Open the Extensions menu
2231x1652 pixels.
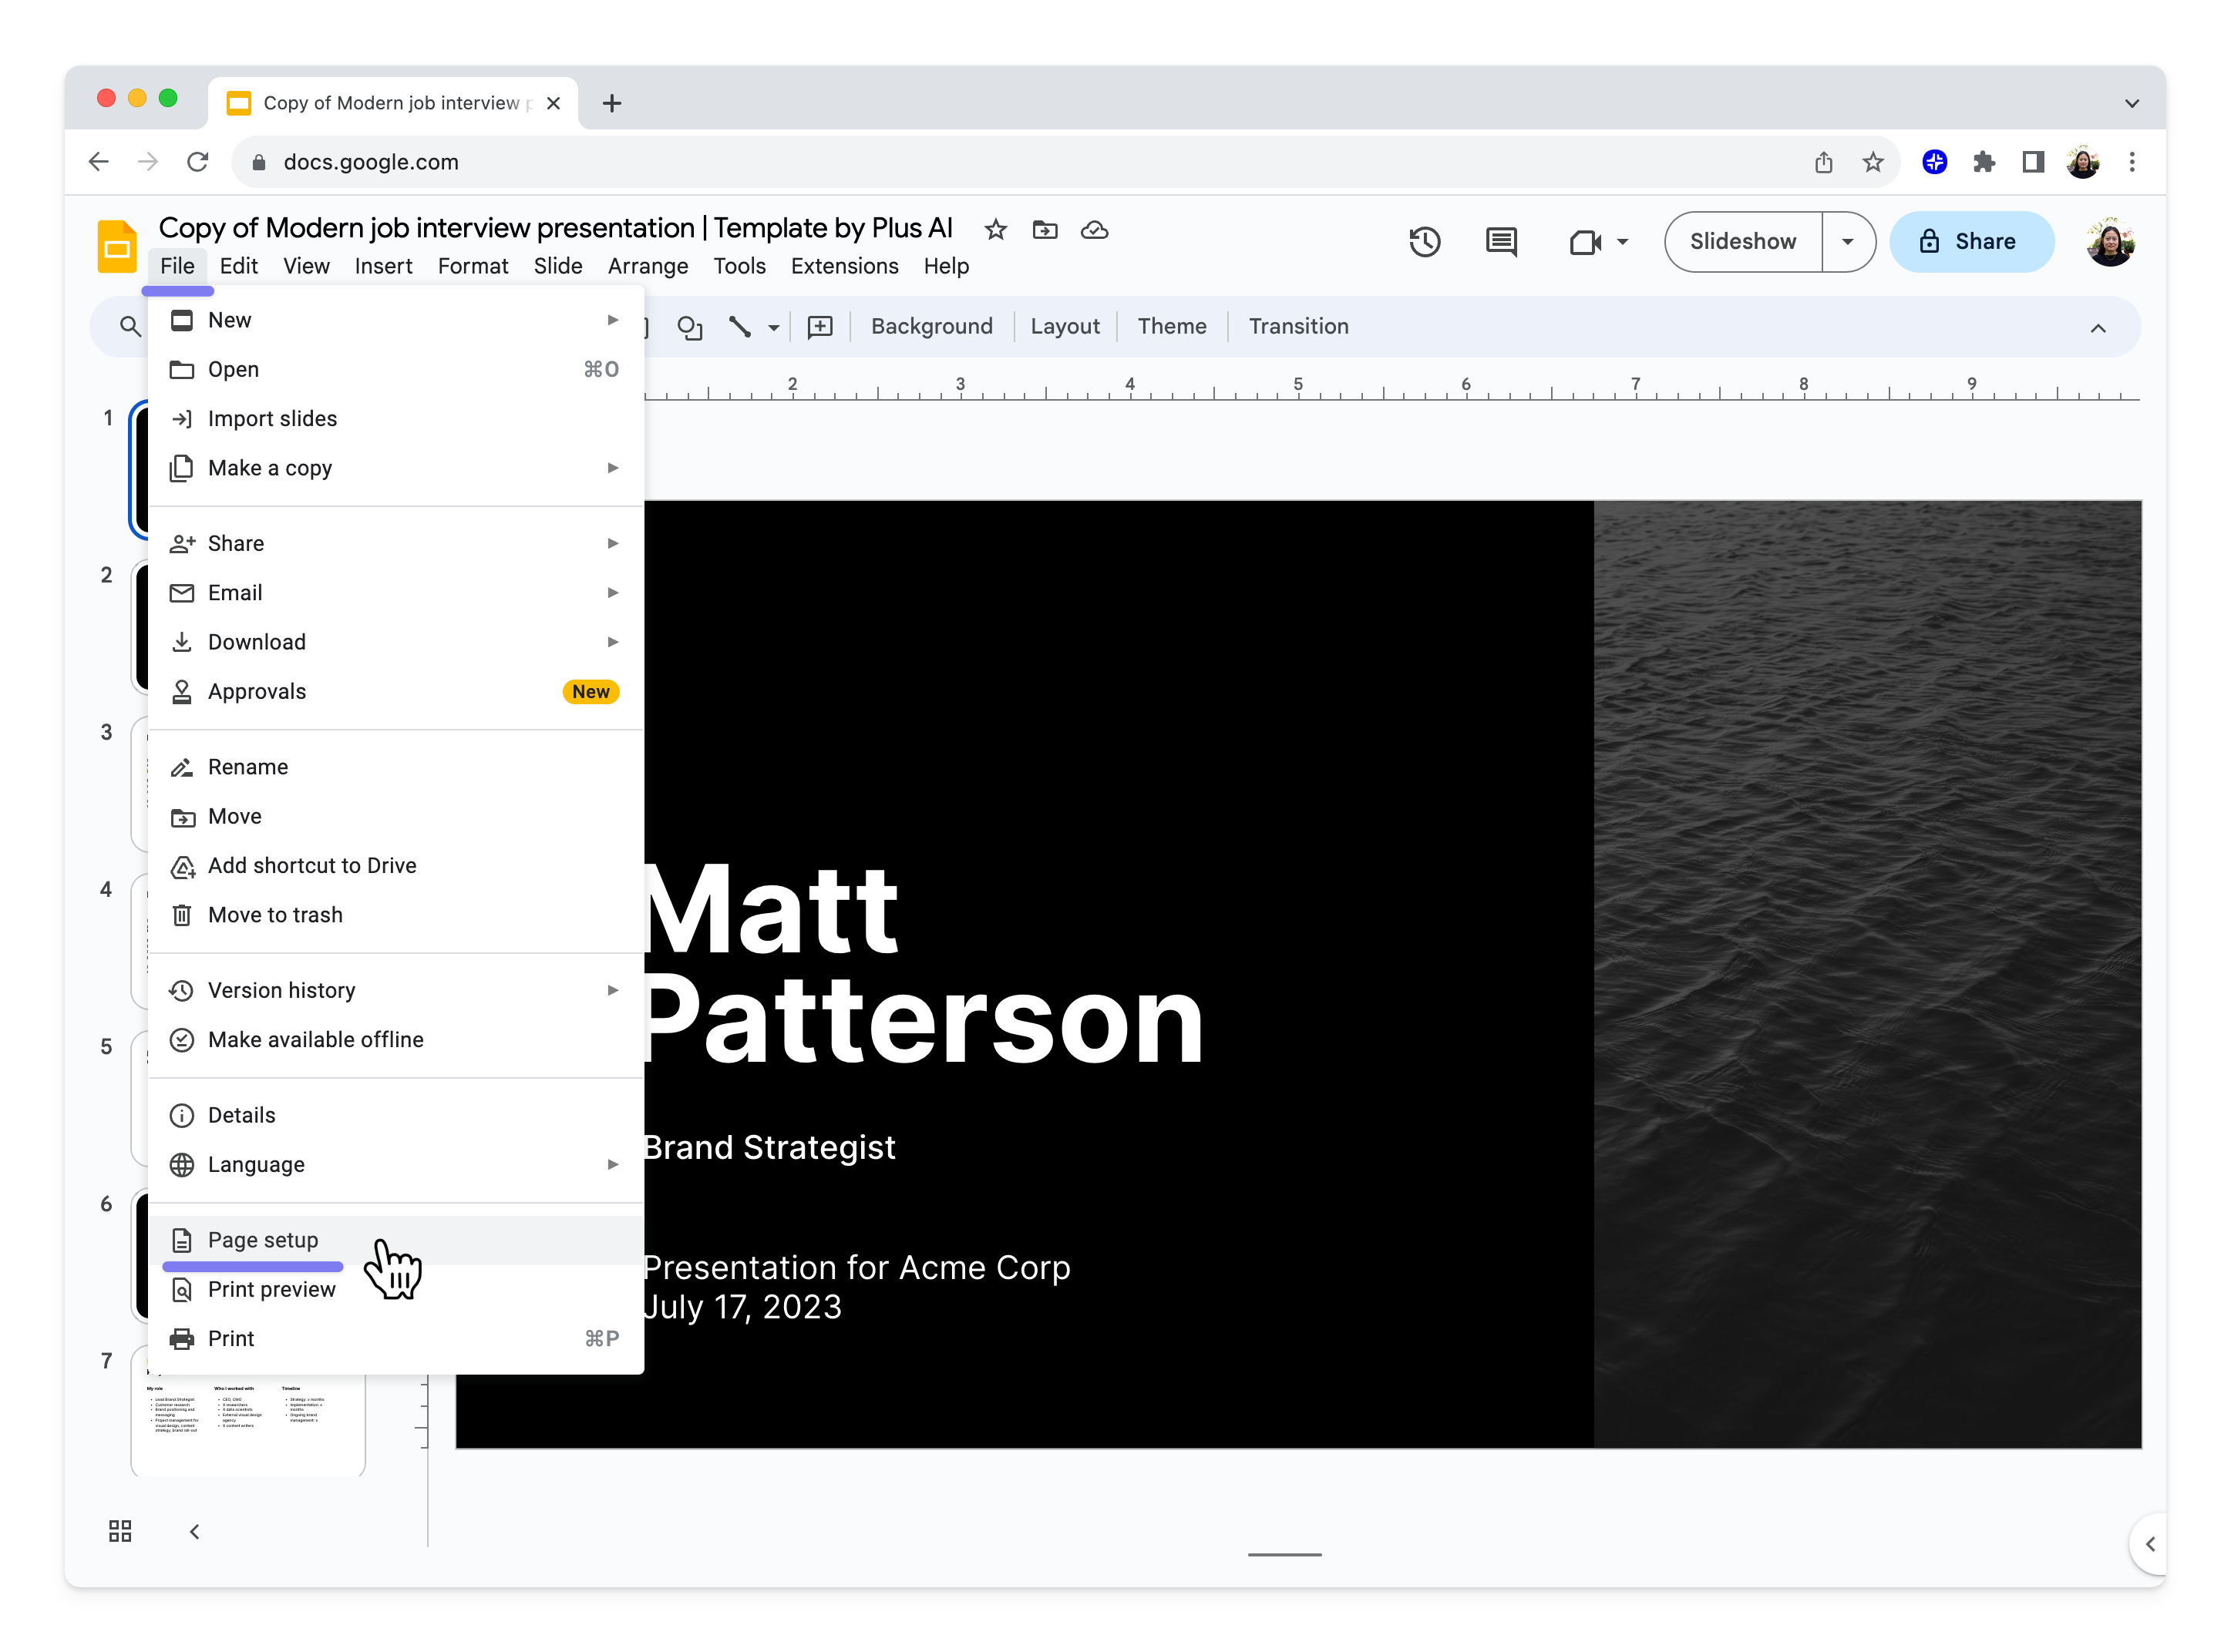844,266
